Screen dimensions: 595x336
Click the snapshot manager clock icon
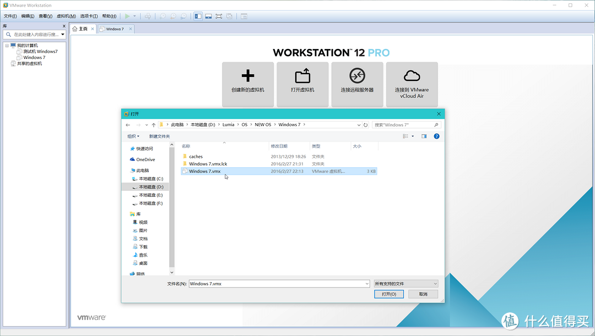pos(183,16)
